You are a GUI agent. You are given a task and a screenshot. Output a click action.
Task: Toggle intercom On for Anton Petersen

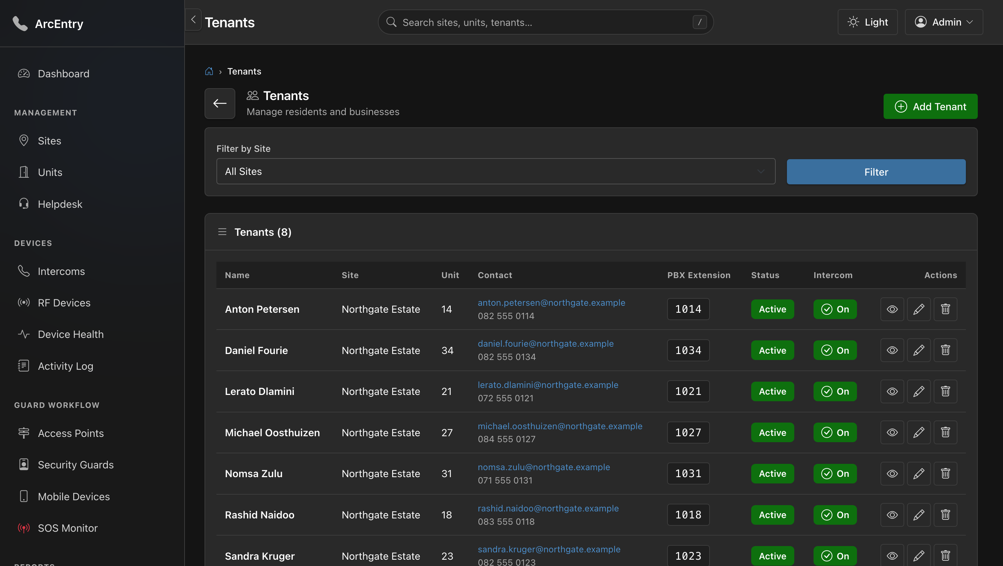pos(835,309)
